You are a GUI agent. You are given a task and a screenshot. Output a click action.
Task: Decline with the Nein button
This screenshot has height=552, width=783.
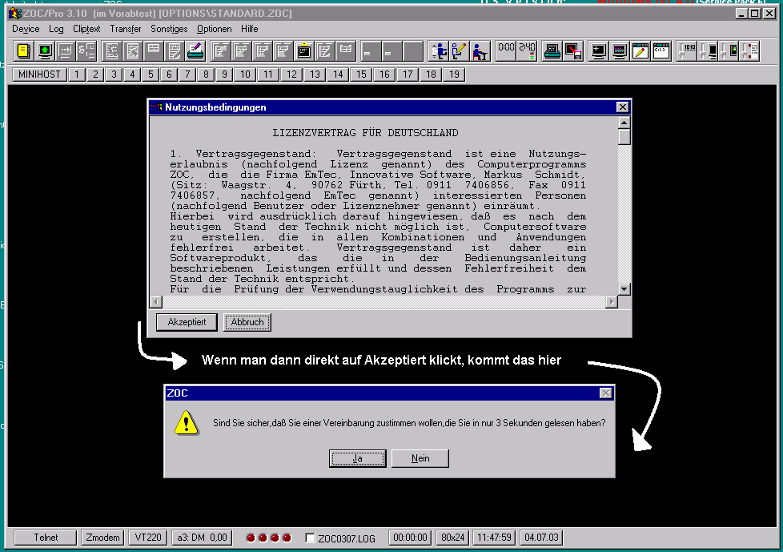click(420, 458)
